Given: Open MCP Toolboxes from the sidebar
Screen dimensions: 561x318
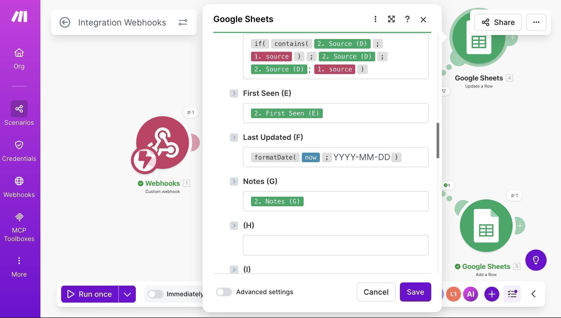Looking at the screenshot, I should point(19,226).
